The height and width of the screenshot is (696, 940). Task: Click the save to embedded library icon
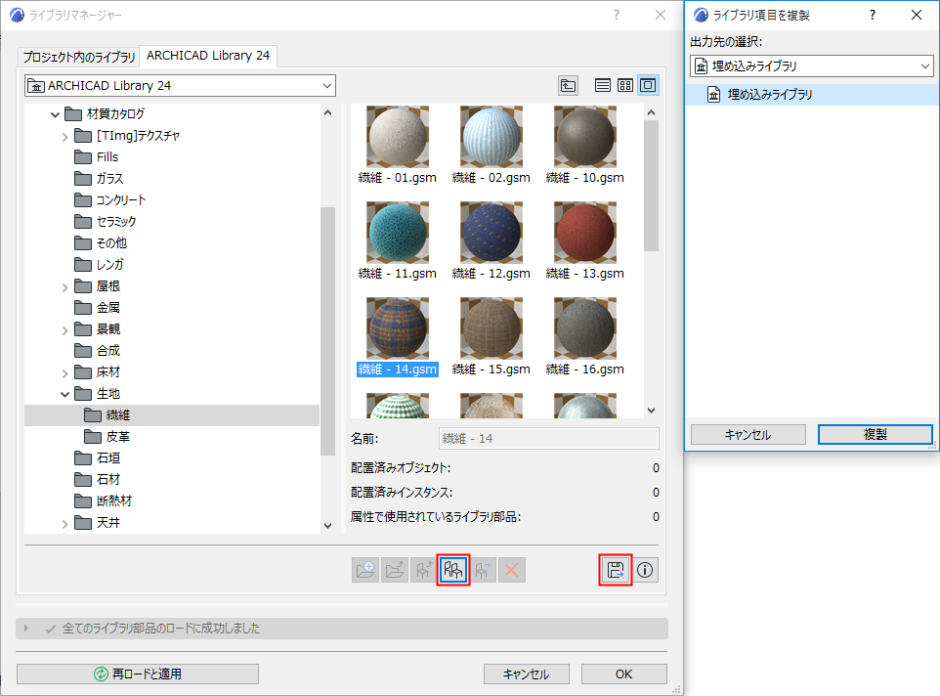coord(615,570)
